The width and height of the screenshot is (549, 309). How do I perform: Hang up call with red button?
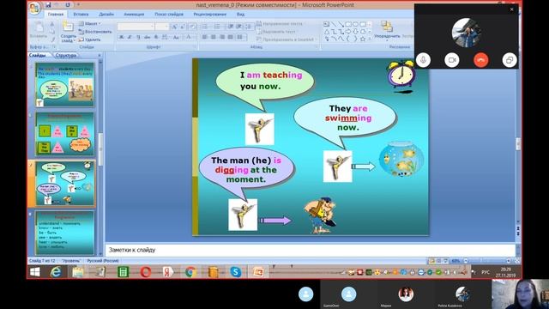click(x=480, y=60)
